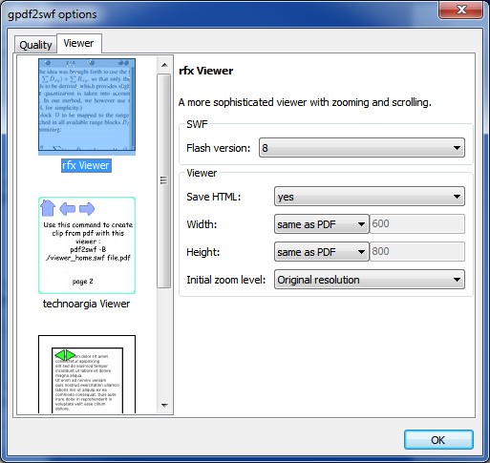Viewport: 490px width, 463px height.
Task: Switch to the Quality tab
Action: (x=35, y=45)
